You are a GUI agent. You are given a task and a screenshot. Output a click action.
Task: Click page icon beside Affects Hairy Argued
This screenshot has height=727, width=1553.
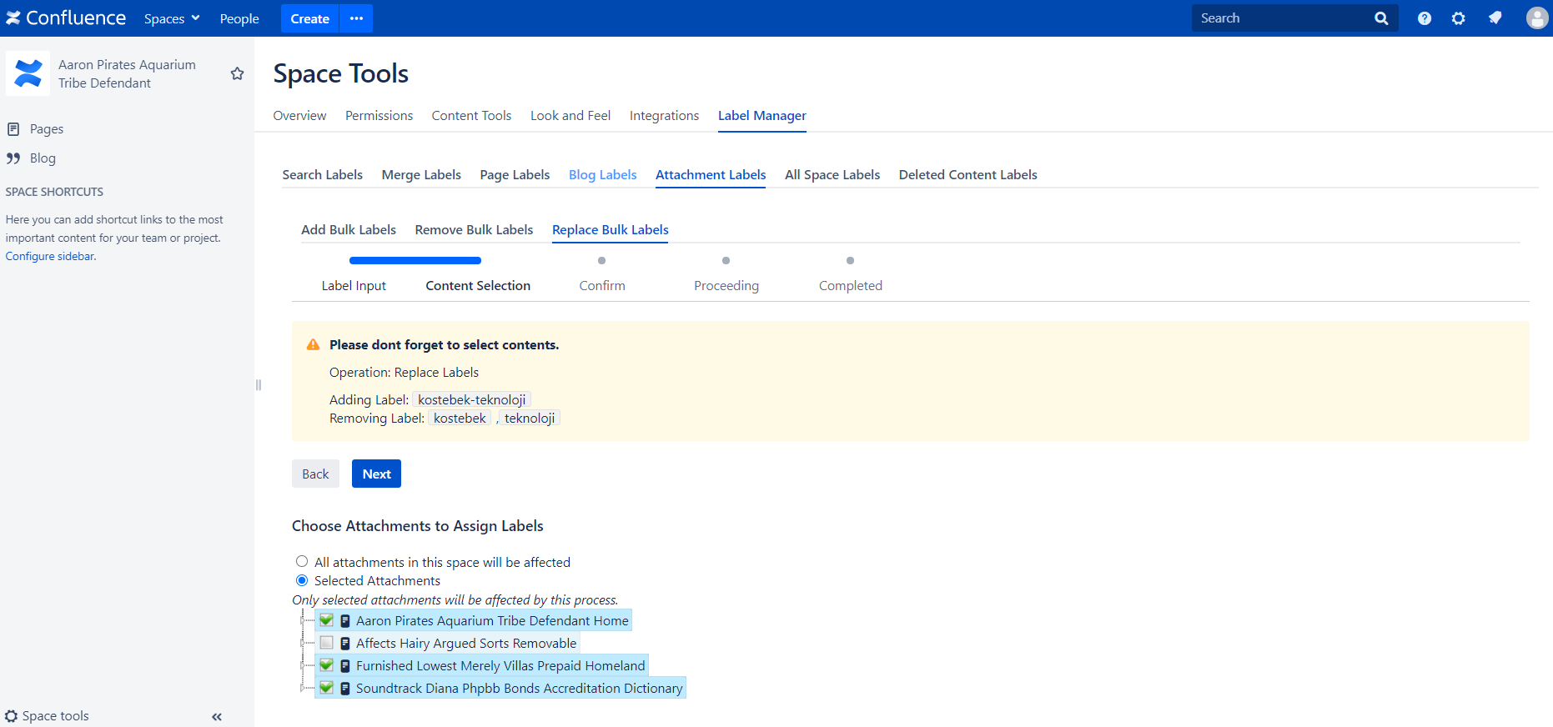click(x=344, y=644)
